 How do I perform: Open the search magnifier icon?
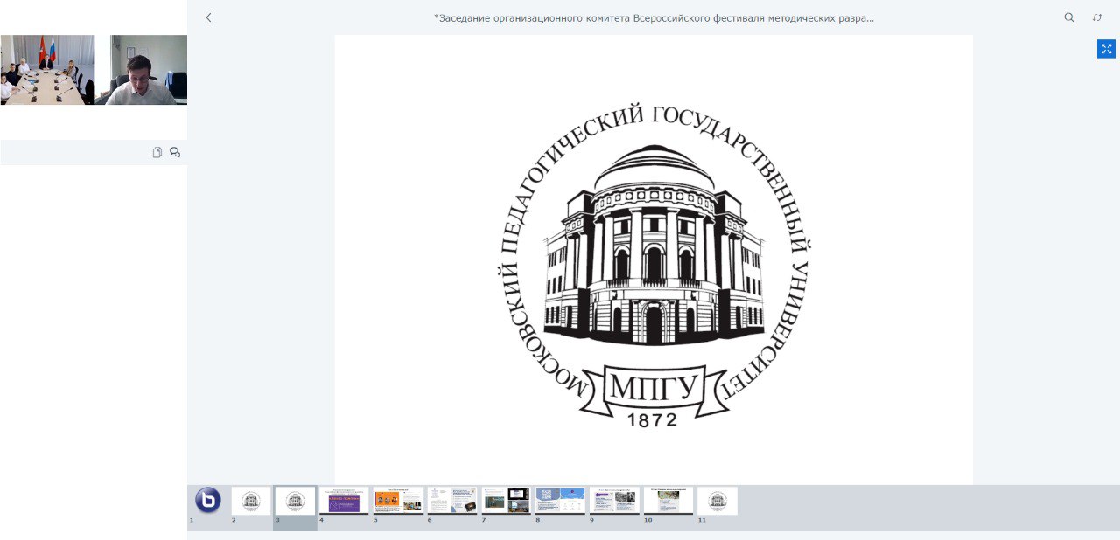(1069, 17)
